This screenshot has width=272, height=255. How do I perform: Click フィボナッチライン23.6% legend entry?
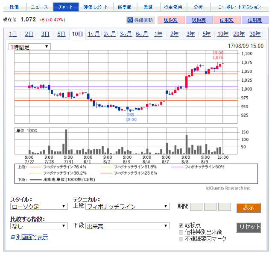pos(129,173)
